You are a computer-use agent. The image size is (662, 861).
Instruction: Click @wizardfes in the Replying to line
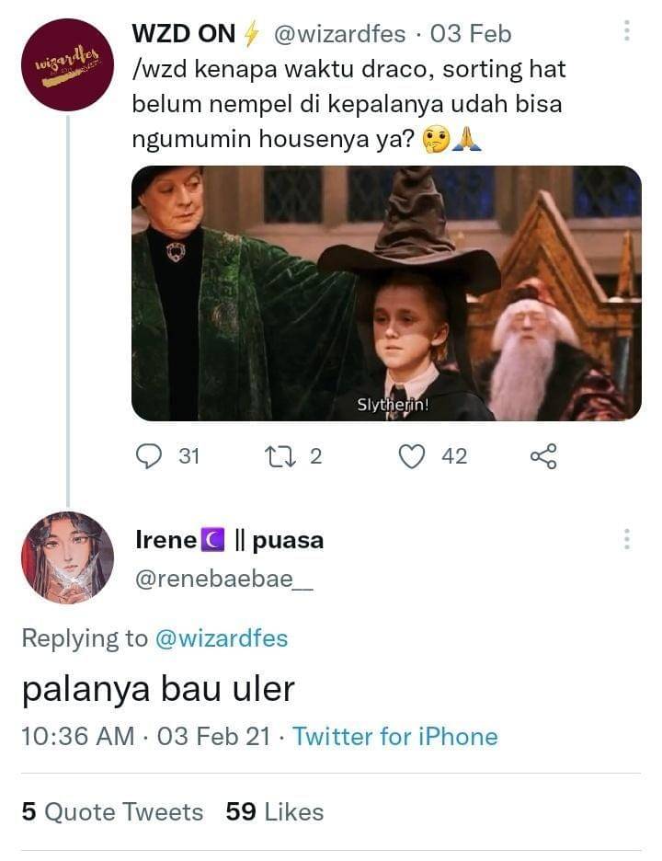point(221,638)
